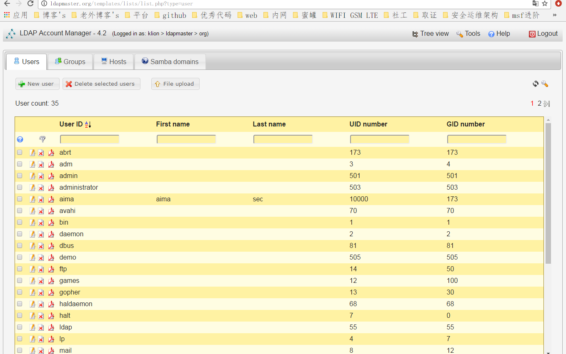Select the checkbox for user adm
The image size is (566, 354).
click(x=20, y=164)
